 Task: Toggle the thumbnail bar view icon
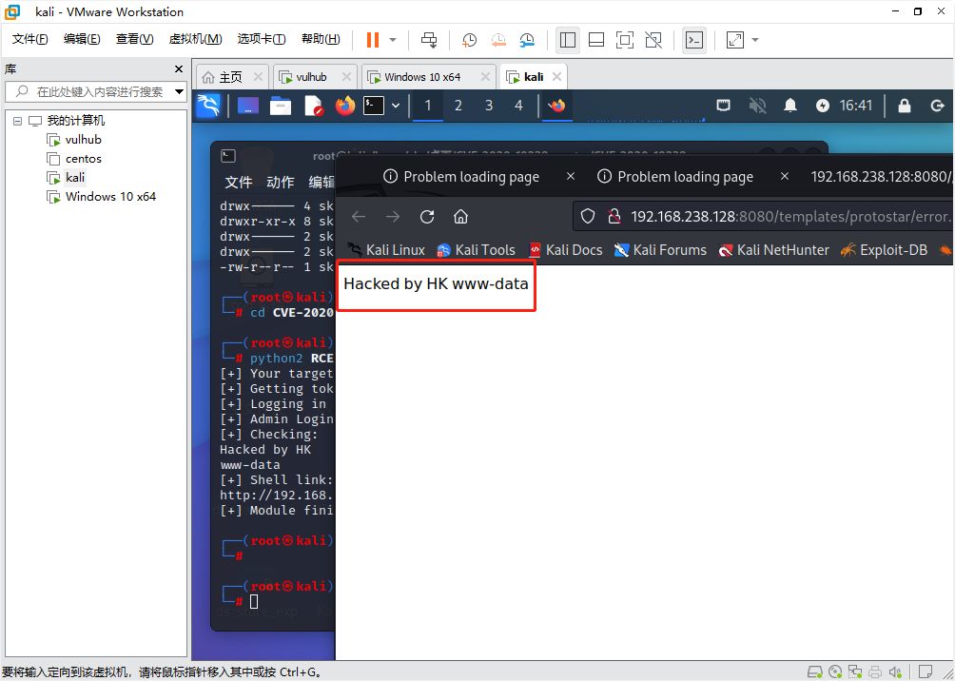[x=596, y=40]
